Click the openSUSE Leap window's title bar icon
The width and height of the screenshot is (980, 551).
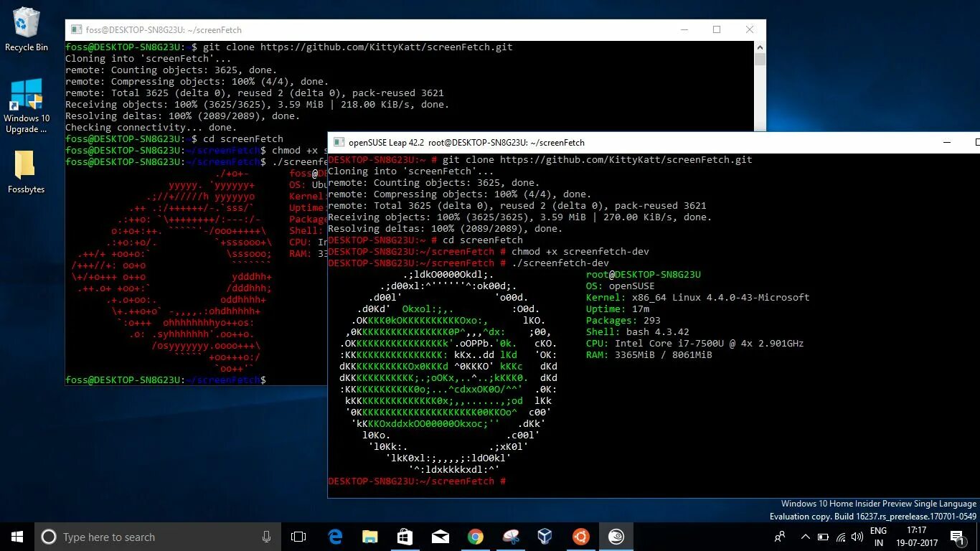tap(338, 143)
